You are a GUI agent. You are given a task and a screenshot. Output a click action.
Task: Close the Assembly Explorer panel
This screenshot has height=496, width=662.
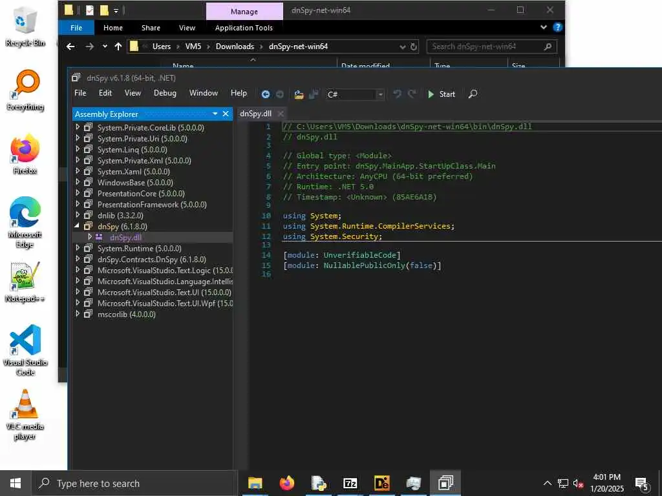[226, 114]
